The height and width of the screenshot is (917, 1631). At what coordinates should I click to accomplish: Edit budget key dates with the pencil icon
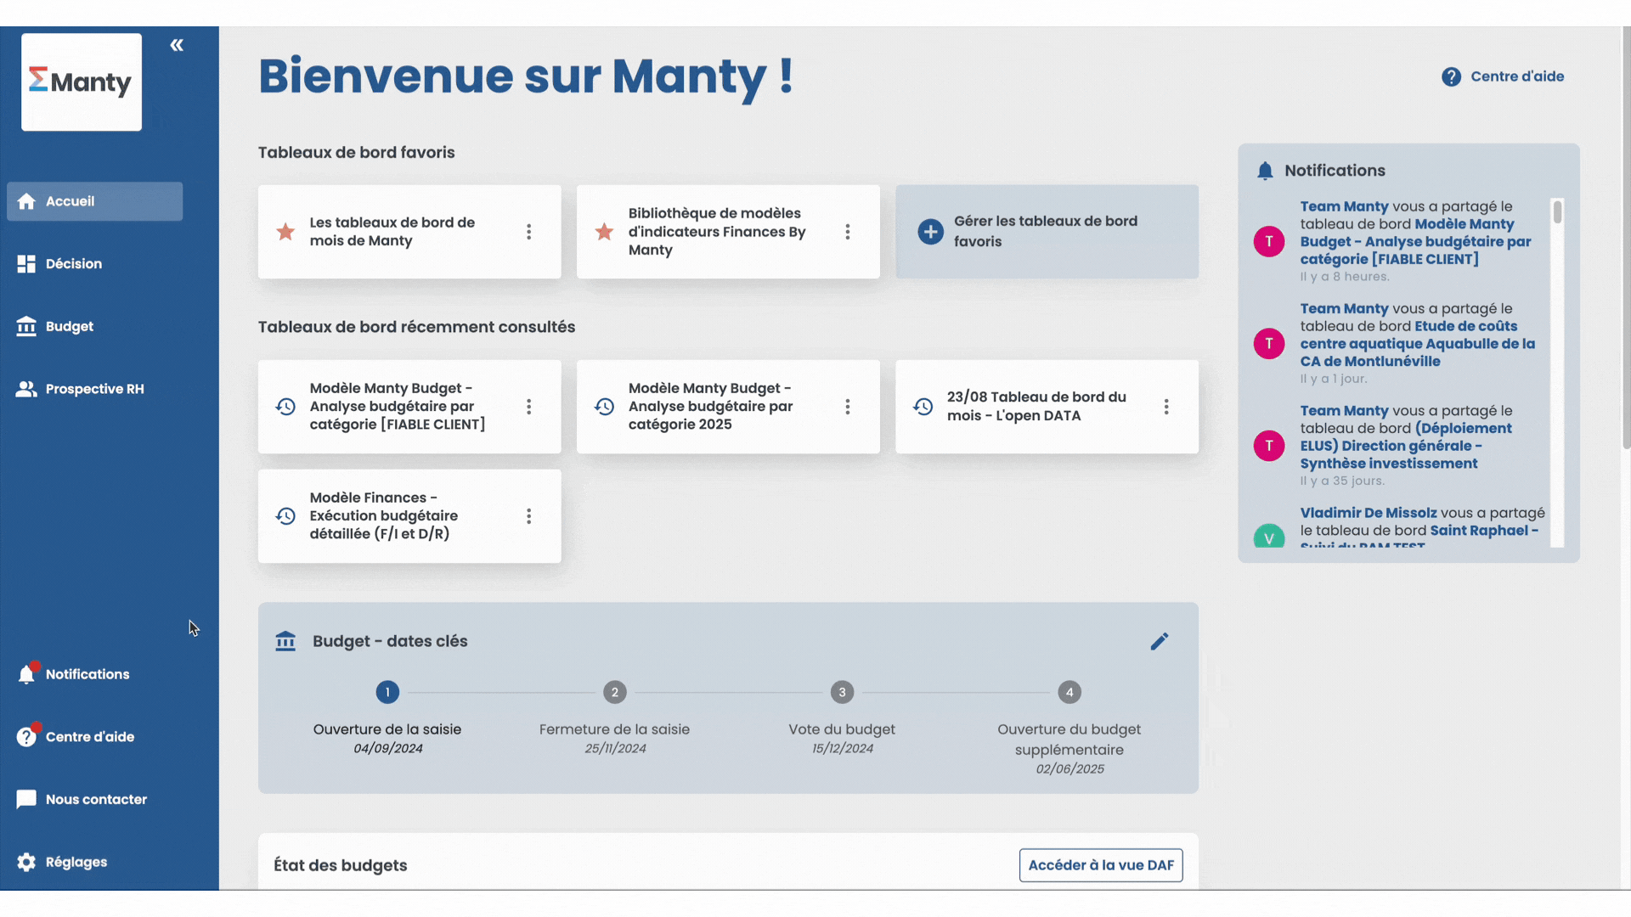click(x=1160, y=641)
